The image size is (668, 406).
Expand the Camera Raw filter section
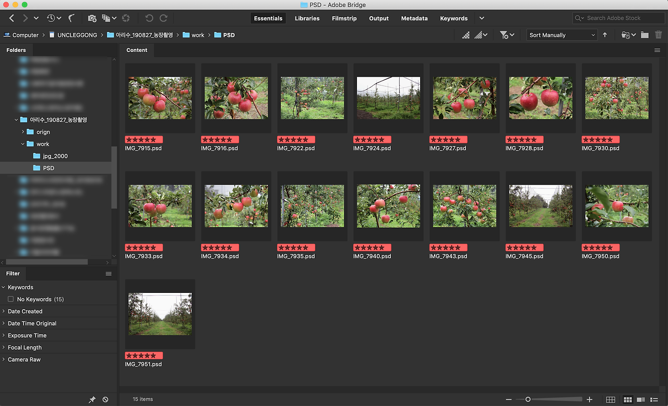(4, 360)
